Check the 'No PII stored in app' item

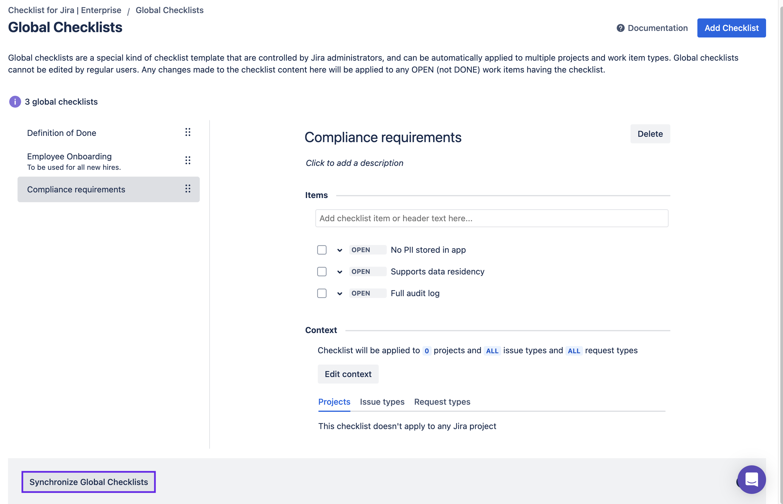coord(322,250)
